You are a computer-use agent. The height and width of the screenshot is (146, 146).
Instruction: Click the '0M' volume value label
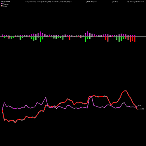click(140, 106)
